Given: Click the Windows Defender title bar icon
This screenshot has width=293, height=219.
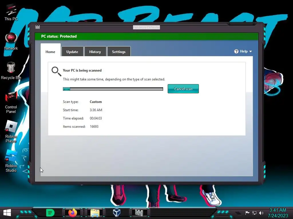Looking at the screenshot, I should (37, 27).
